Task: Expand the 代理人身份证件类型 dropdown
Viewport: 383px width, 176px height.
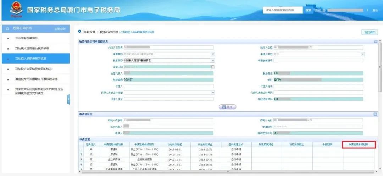Action: coord(213,93)
